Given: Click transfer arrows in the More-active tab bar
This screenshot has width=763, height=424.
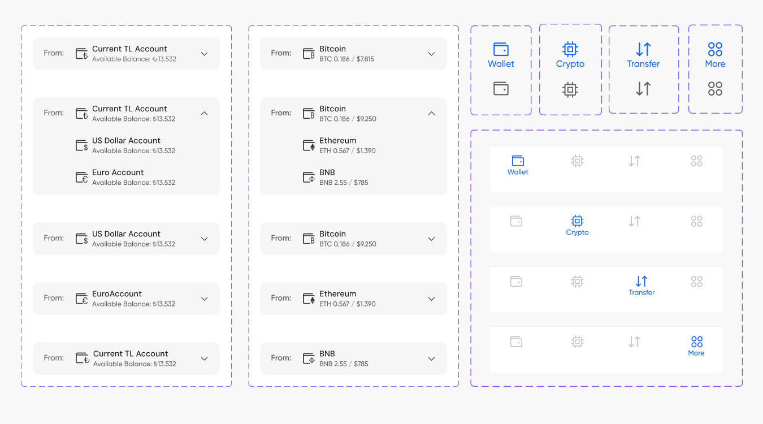Looking at the screenshot, I should pyautogui.click(x=634, y=342).
